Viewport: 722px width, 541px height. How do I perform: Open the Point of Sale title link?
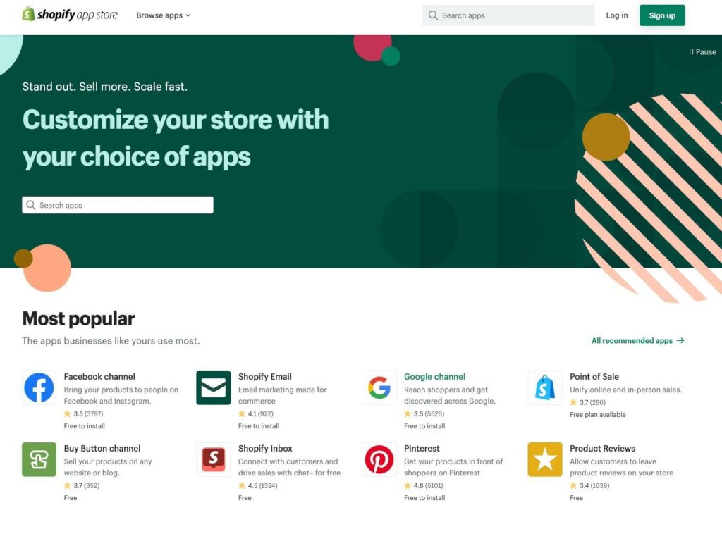594,376
